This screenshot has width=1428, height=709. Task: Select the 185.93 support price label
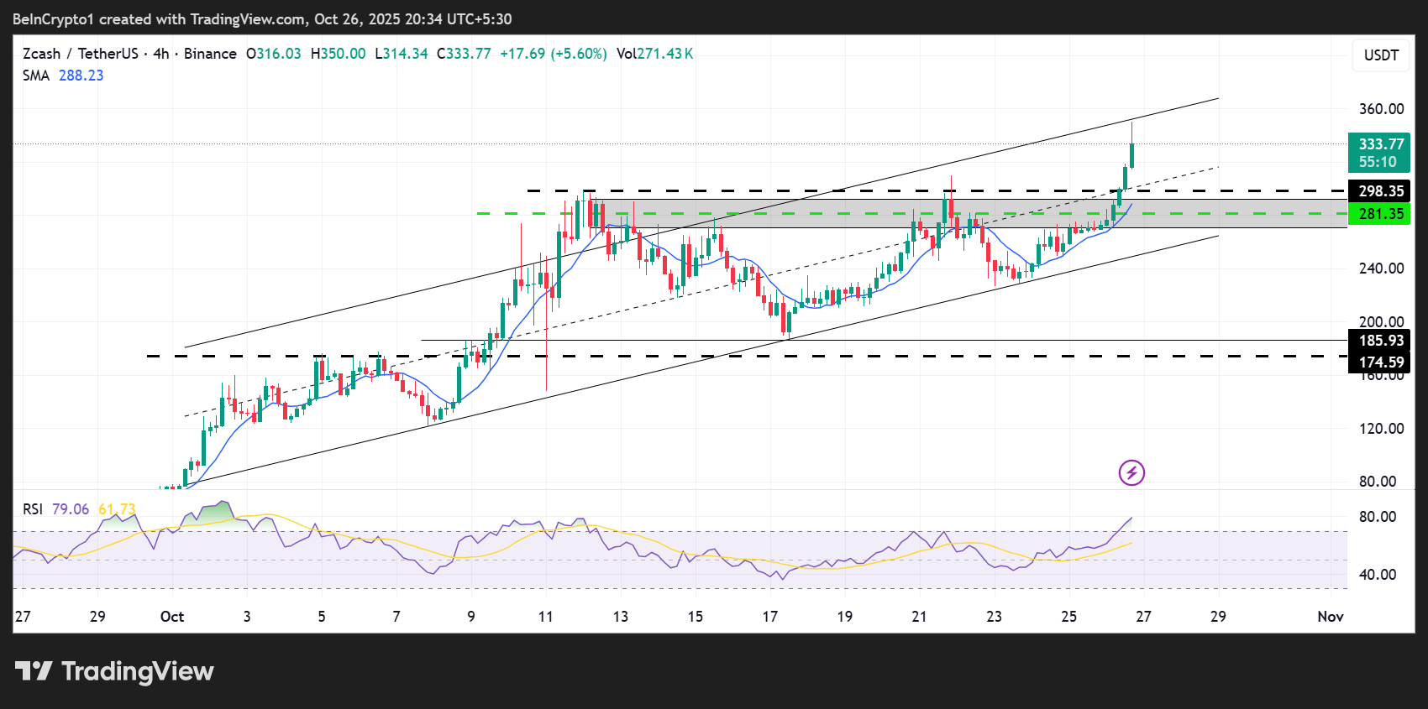coord(1380,341)
